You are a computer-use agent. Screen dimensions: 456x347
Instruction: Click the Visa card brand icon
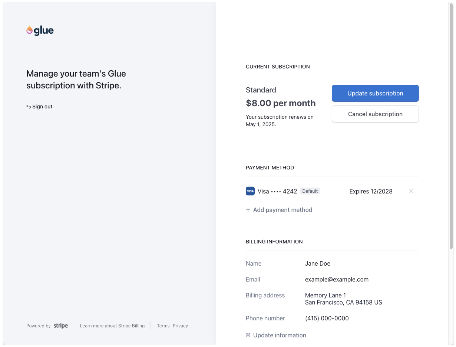(x=250, y=191)
